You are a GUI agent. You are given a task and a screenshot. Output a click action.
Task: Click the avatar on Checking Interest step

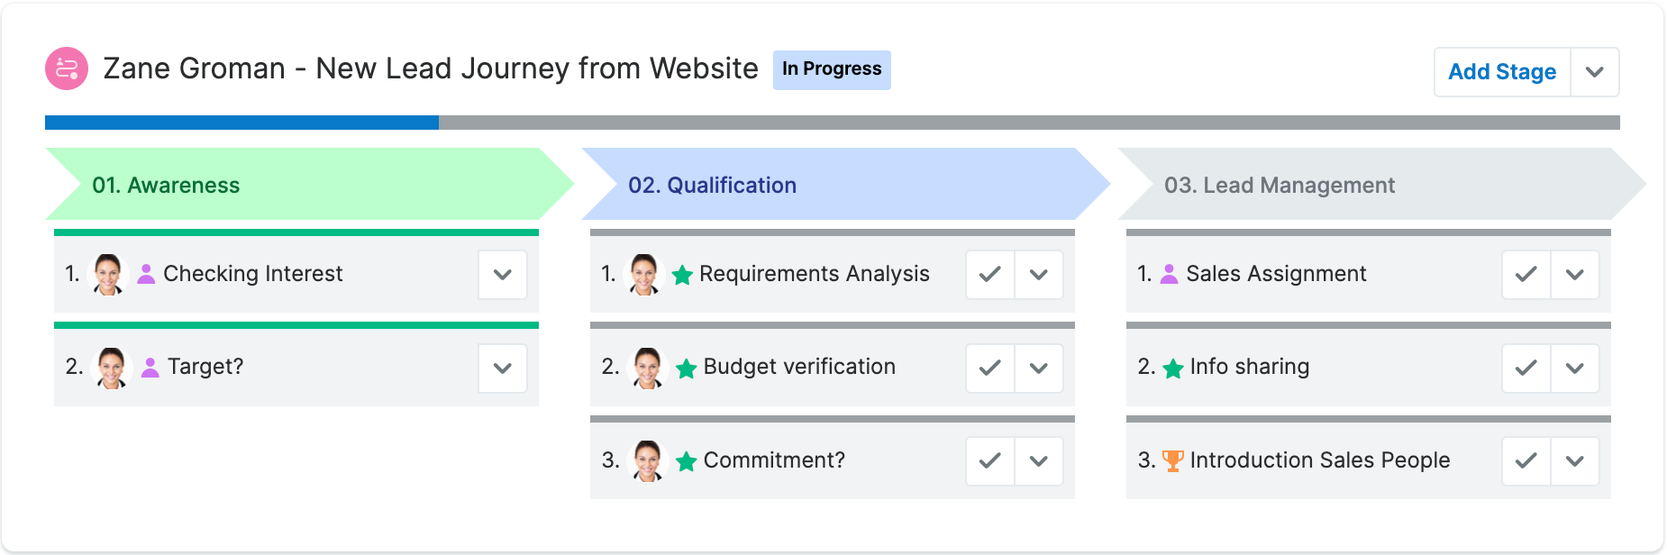tap(108, 274)
